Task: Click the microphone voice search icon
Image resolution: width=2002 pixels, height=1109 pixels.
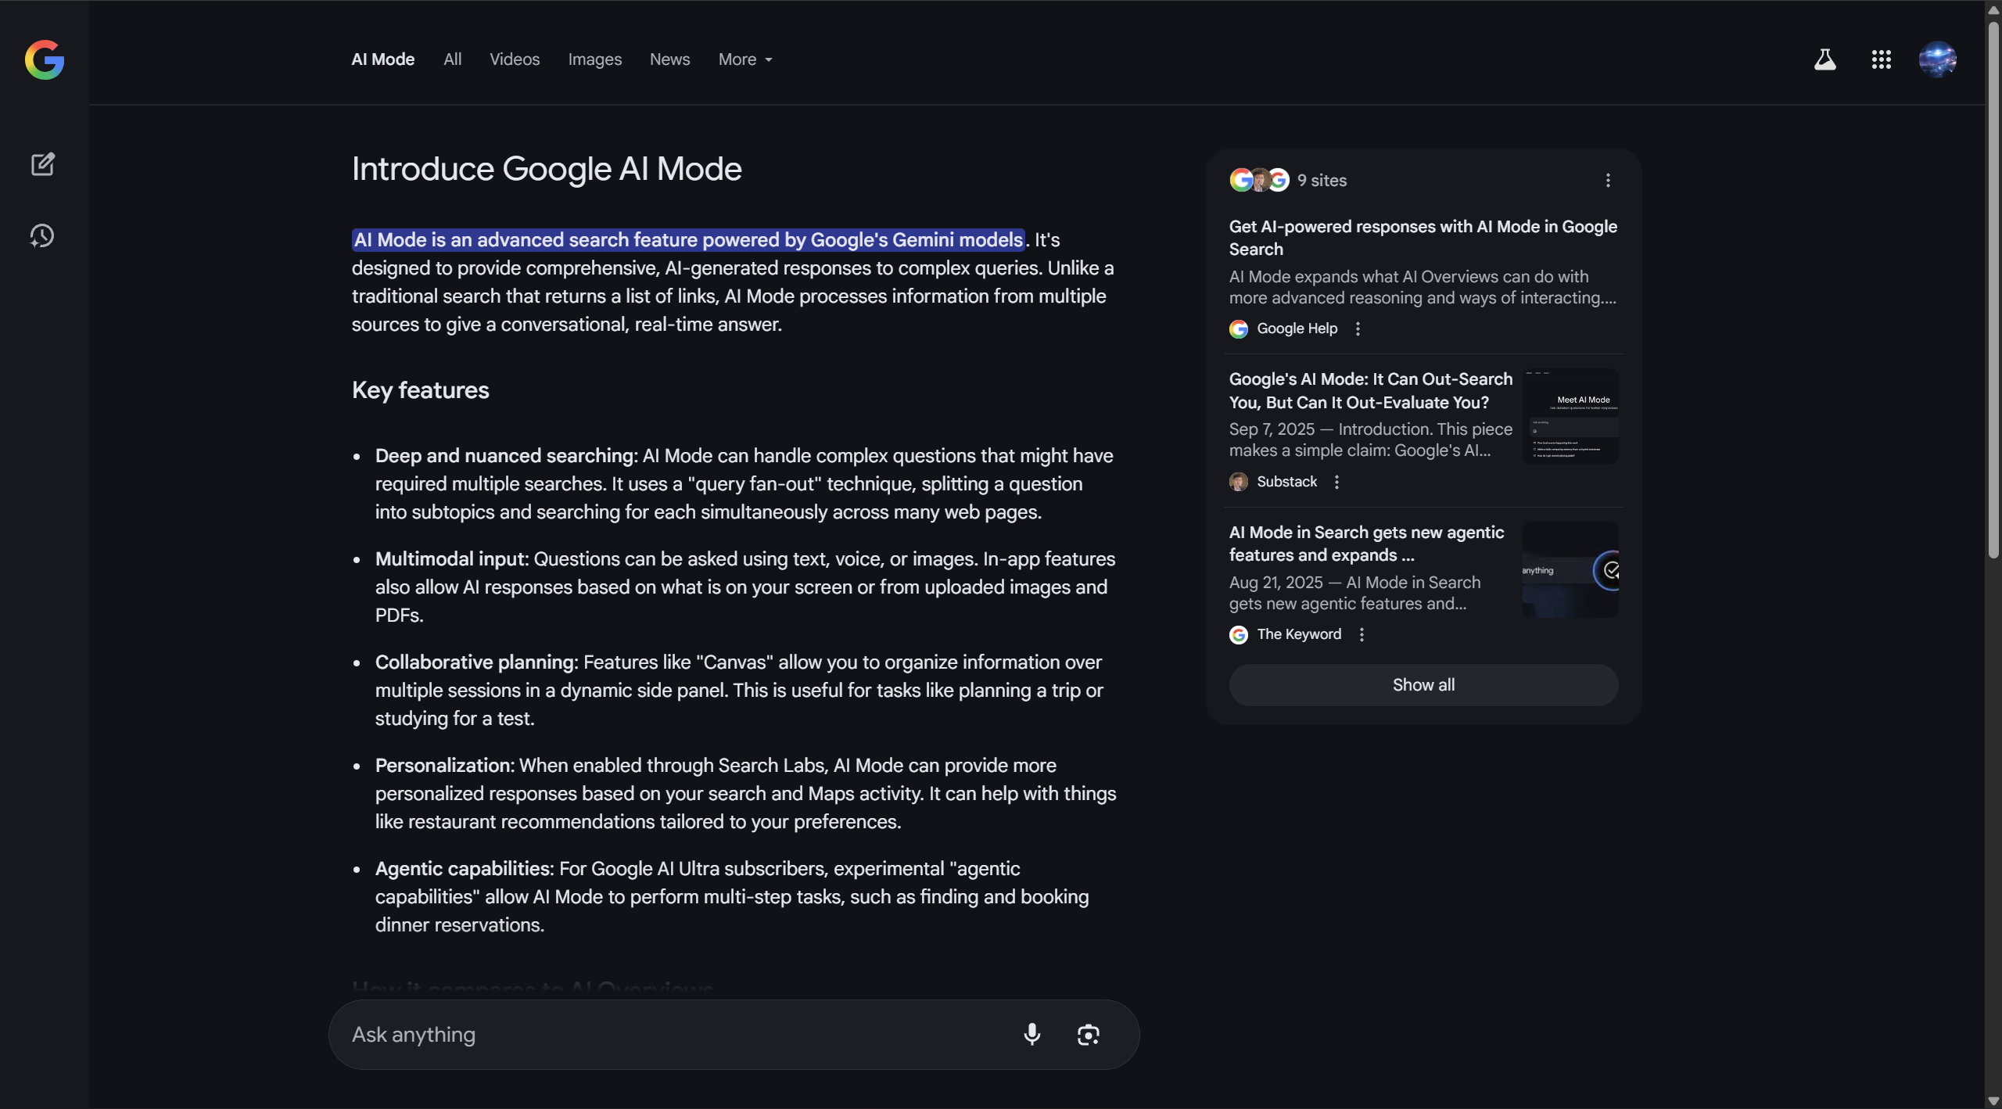Action: 1032,1034
